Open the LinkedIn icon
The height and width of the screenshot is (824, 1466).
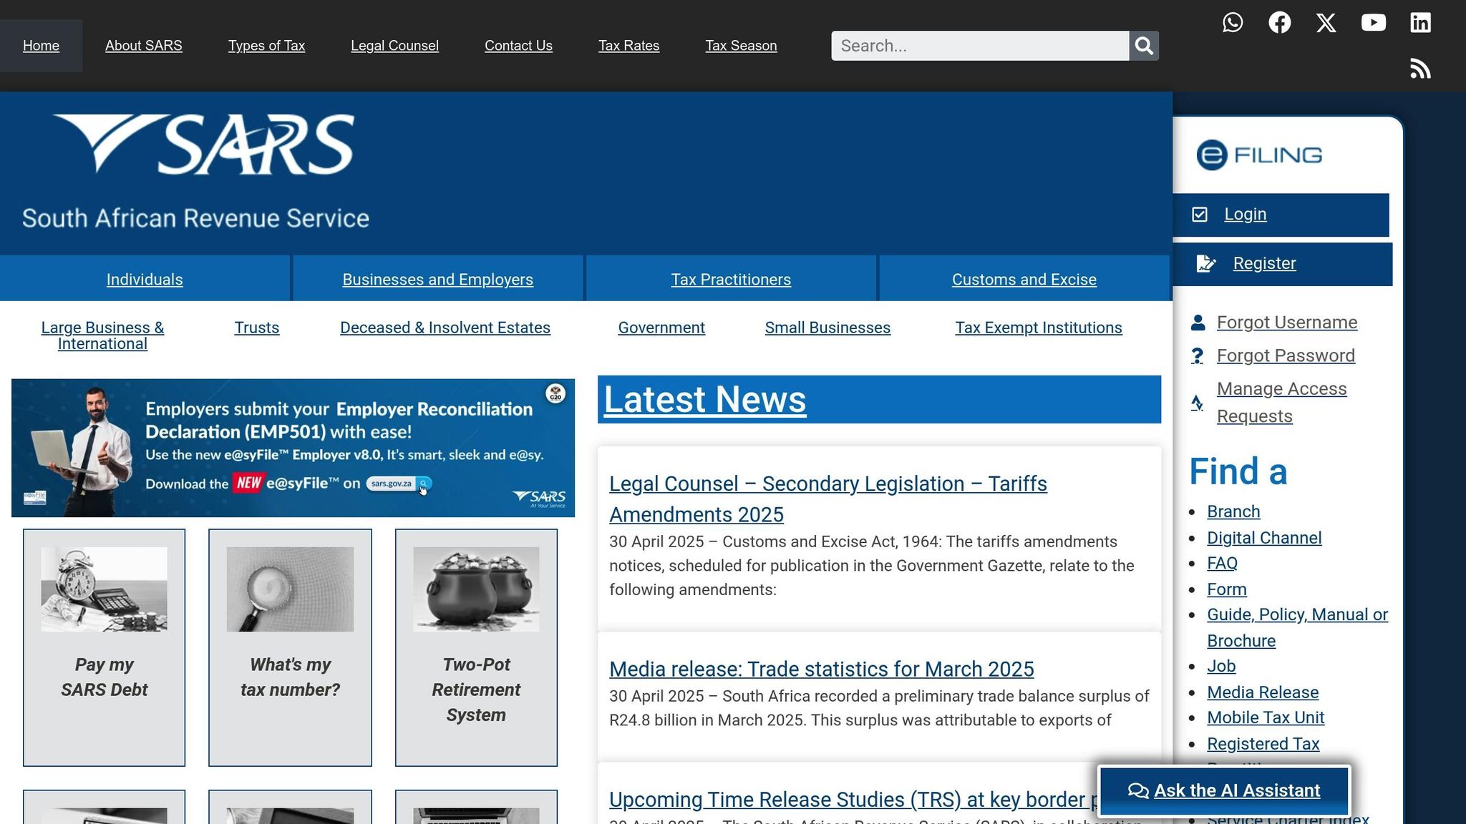click(1421, 23)
